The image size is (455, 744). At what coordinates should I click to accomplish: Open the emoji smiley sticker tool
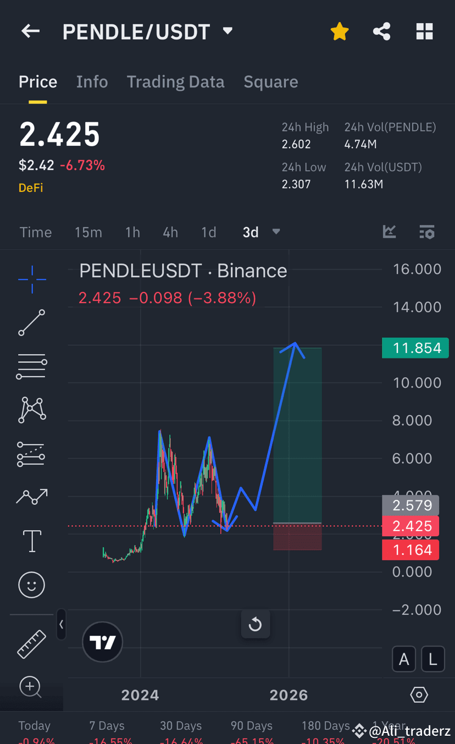pyautogui.click(x=32, y=585)
